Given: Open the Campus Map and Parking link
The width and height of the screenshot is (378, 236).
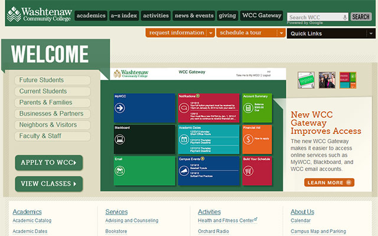Looking at the screenshot, I should 318,231.
